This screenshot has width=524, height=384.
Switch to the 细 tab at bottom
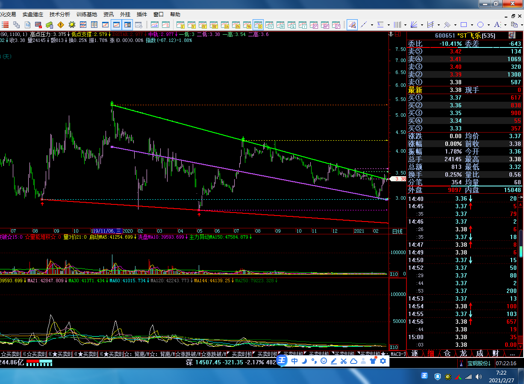pos(431,353)
